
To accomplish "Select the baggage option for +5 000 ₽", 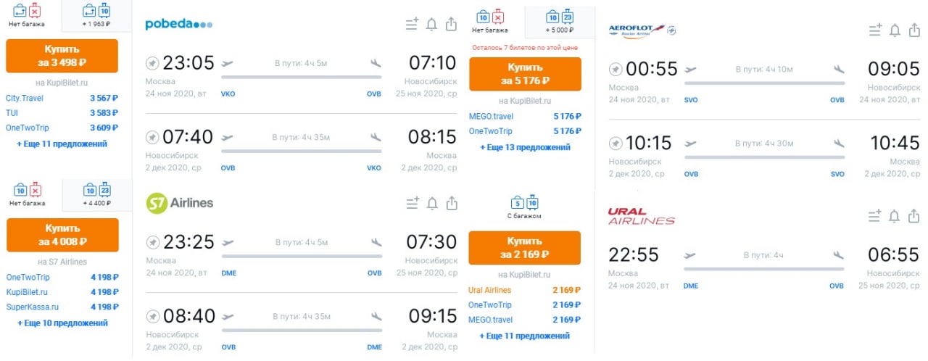I will (560, 22).
